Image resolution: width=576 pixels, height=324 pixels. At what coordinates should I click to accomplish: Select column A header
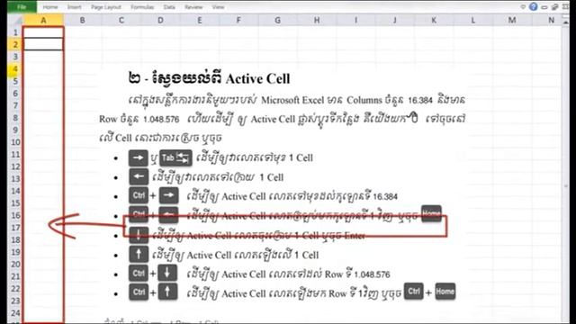pos(43,20)
